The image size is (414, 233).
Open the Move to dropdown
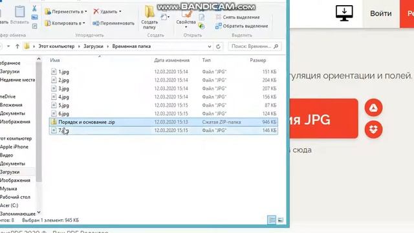point(66,12)
